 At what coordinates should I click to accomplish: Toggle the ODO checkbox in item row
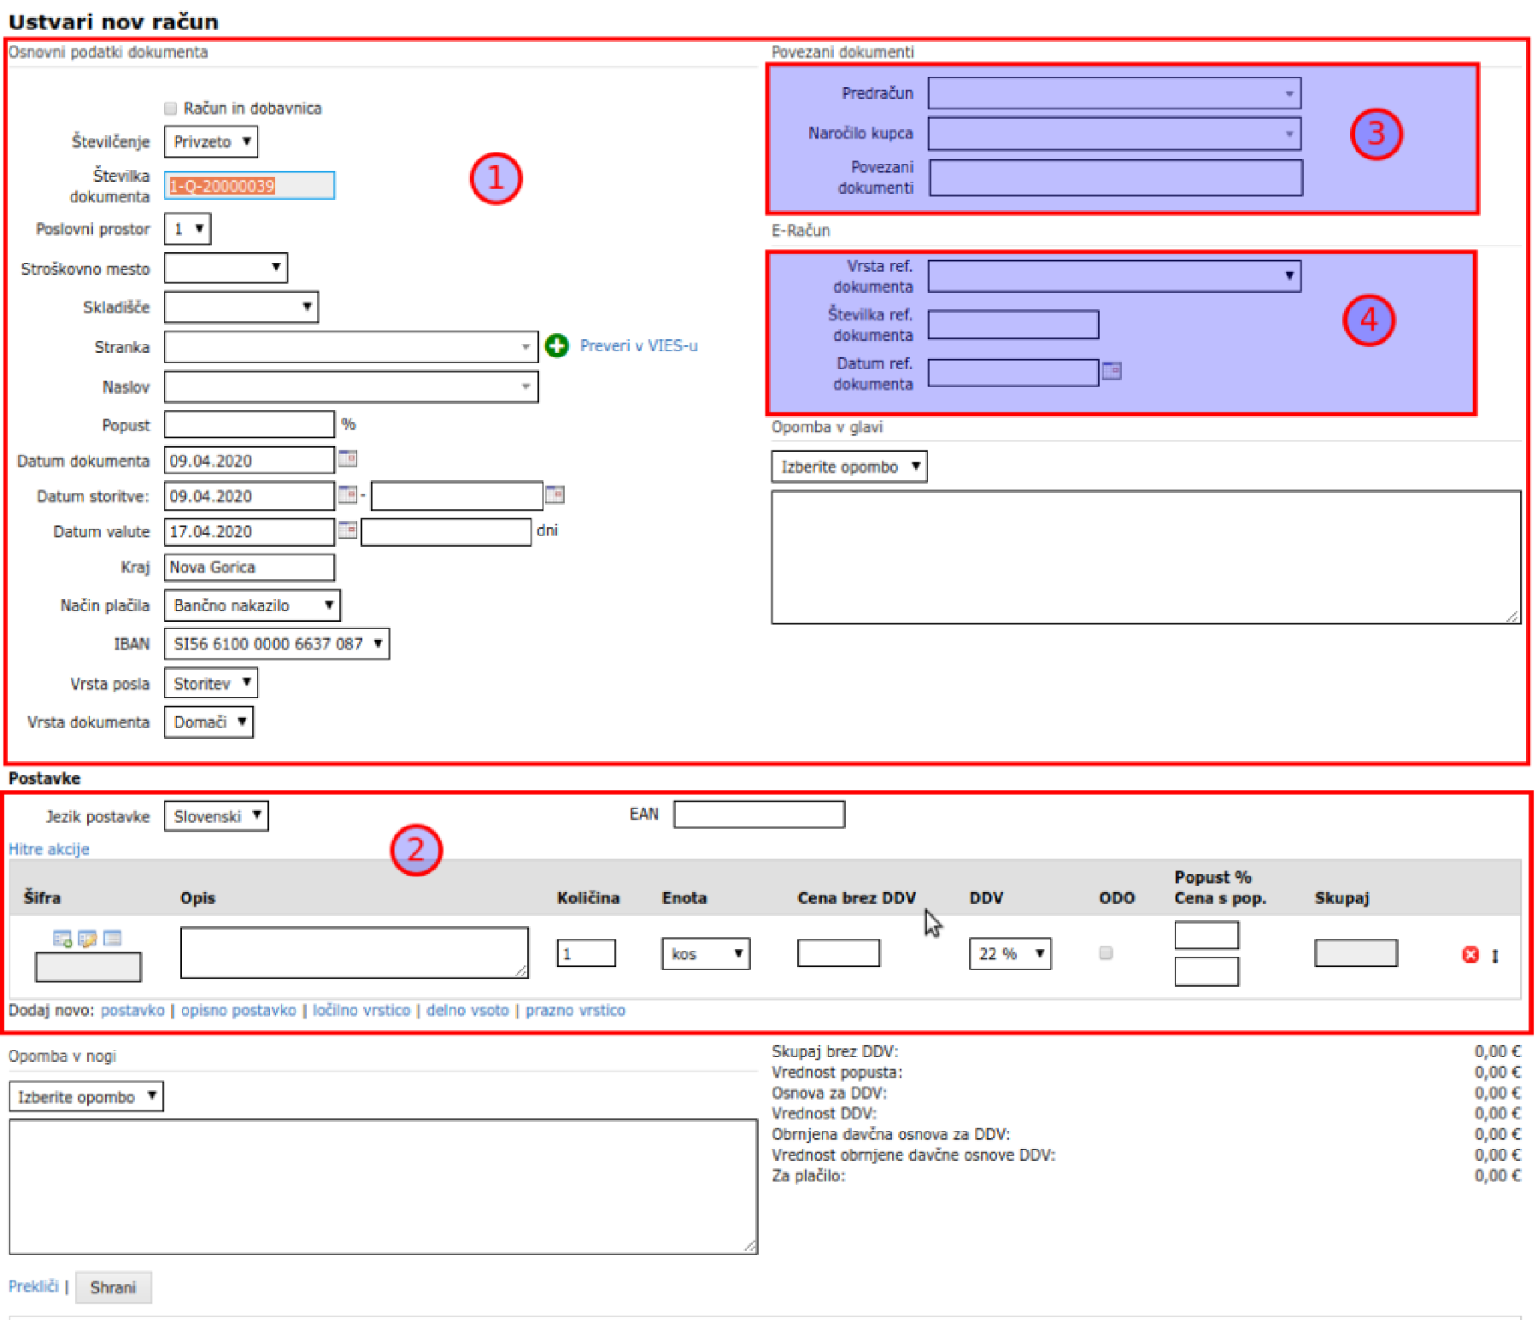pos(1106,953)
